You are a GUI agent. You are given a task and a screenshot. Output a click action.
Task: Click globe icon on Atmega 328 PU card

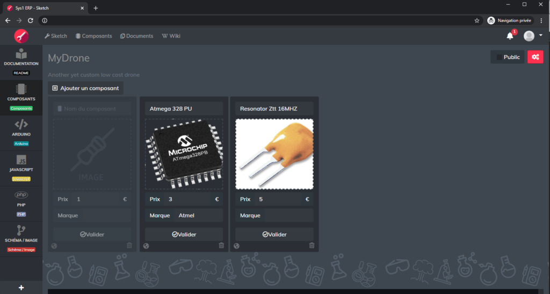tap(146, 246)
